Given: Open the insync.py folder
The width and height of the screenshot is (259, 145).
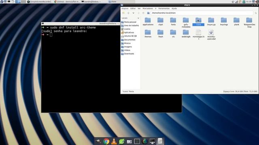Looking at the screenshot, I should pos(211,21).
